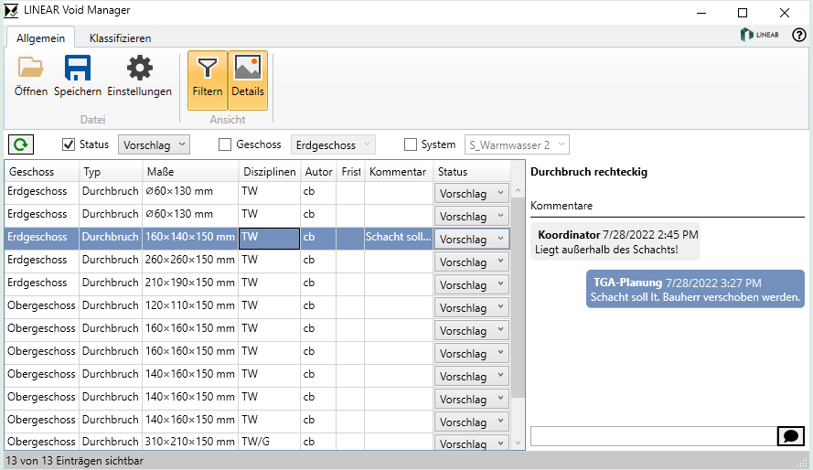The height and width of the screenshot is (470, 813).
Task: Click the Kommentare section label
Action: coord(561,206)
